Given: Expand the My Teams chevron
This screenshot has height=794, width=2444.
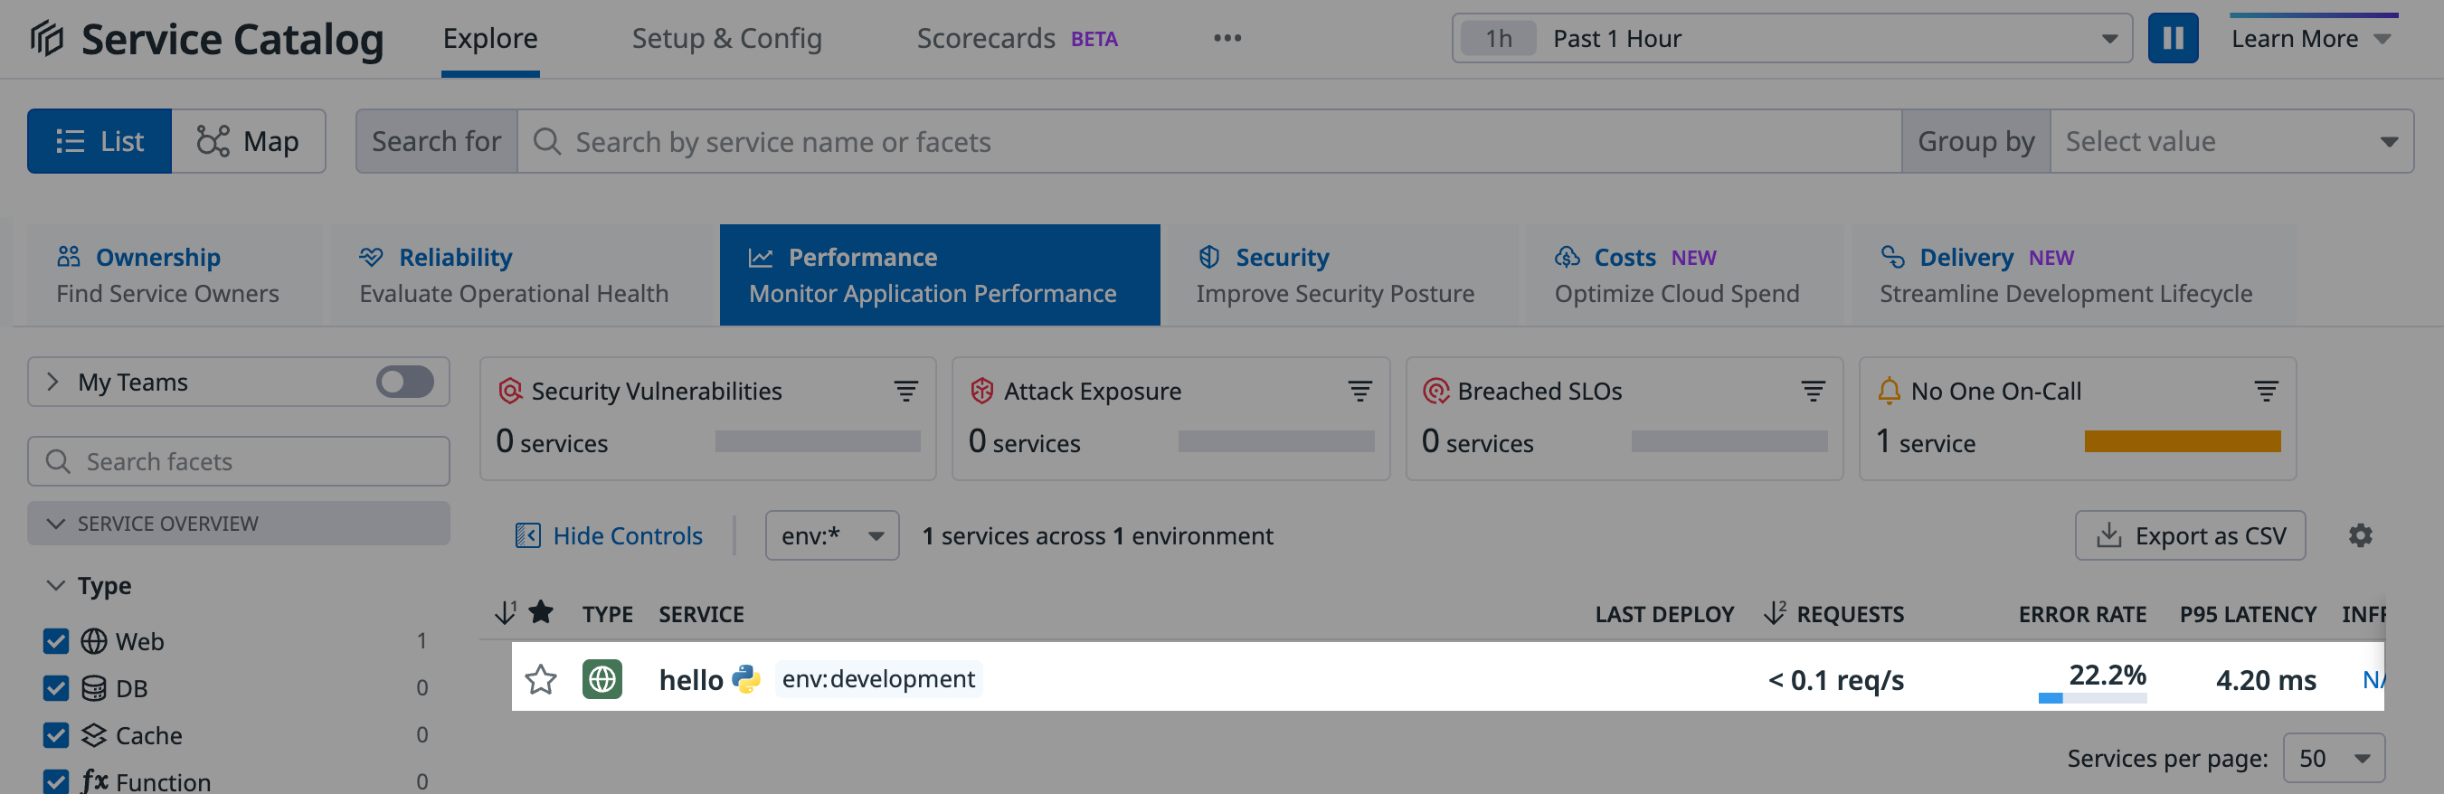Looking at the screenshot, I should click(x=53, y=382).
